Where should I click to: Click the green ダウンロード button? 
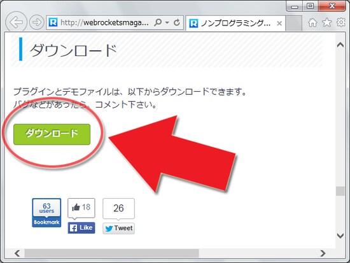(x=52, y=134)
